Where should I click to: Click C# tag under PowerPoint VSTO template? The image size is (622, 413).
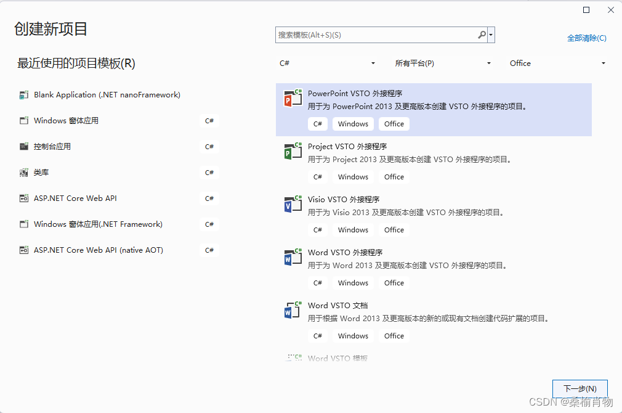317,124
